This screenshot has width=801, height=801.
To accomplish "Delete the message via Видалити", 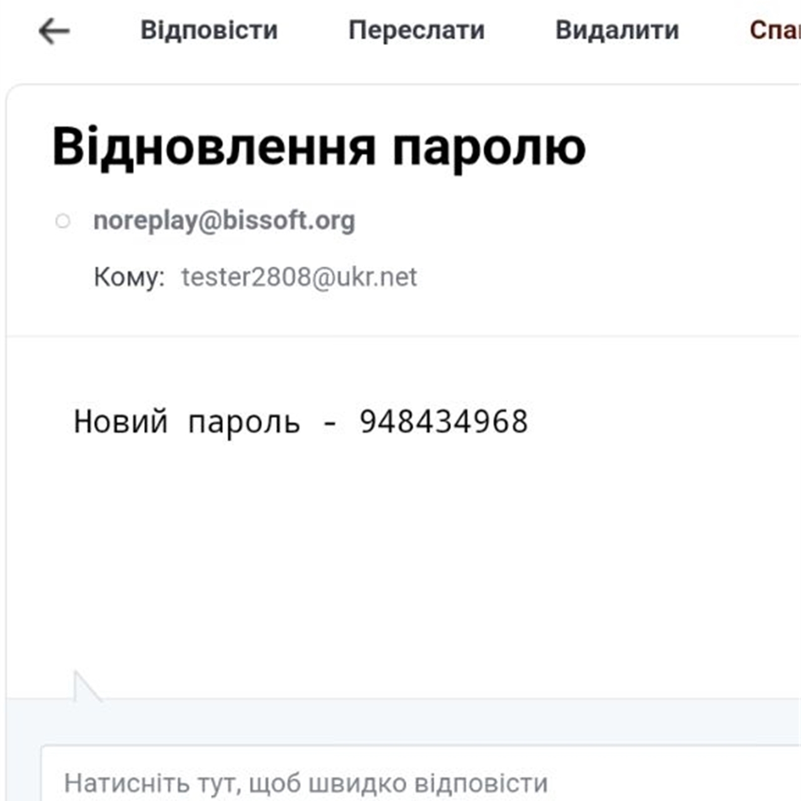I will tap(617, 30).
